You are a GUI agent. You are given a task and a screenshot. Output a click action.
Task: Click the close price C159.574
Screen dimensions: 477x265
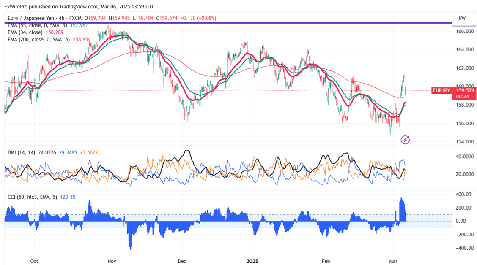[x=167, y=18]
